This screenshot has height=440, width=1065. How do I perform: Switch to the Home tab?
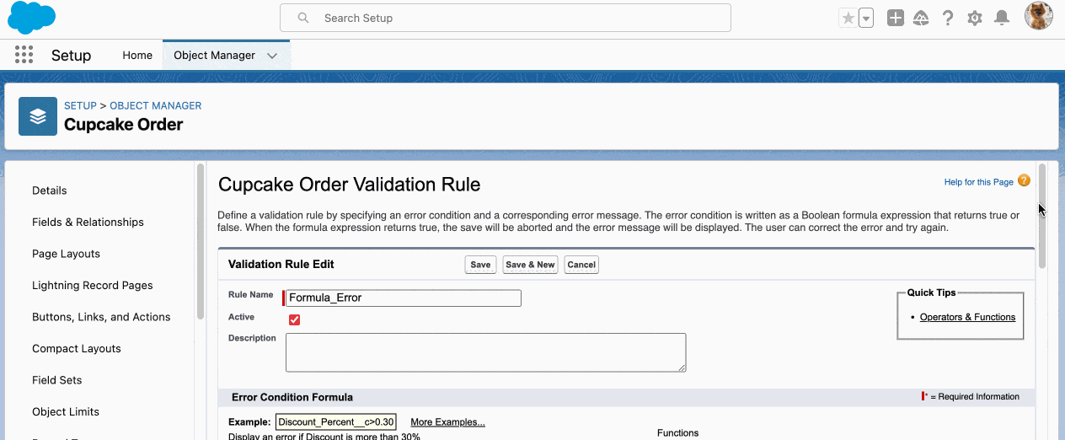[x=137, y=55]
